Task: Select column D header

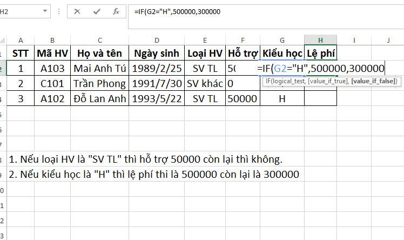Action: (157, 40)
